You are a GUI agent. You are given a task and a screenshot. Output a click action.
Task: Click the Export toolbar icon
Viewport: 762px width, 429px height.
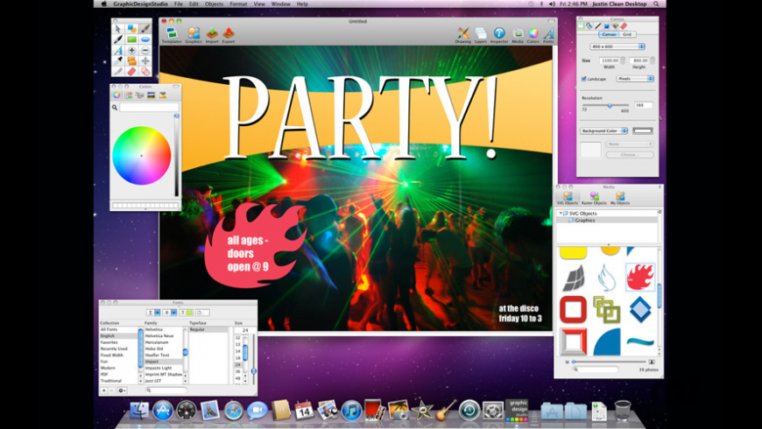click(228, 34)
